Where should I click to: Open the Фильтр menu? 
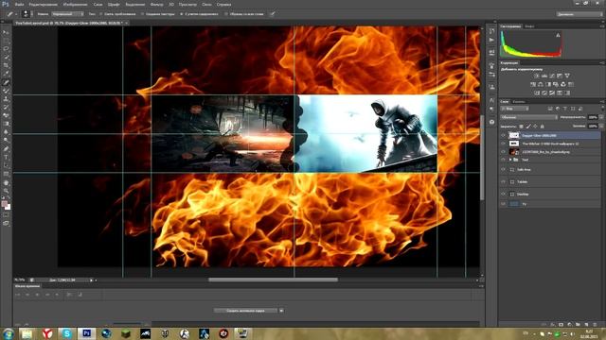(156, 5)
